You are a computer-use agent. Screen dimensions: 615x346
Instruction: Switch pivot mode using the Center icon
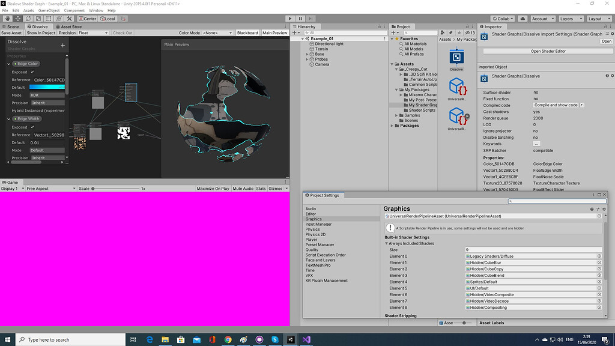[88, 19]
